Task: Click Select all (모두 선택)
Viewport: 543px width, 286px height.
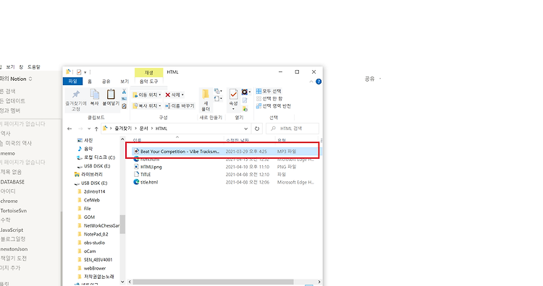Action: coord(269,91)
